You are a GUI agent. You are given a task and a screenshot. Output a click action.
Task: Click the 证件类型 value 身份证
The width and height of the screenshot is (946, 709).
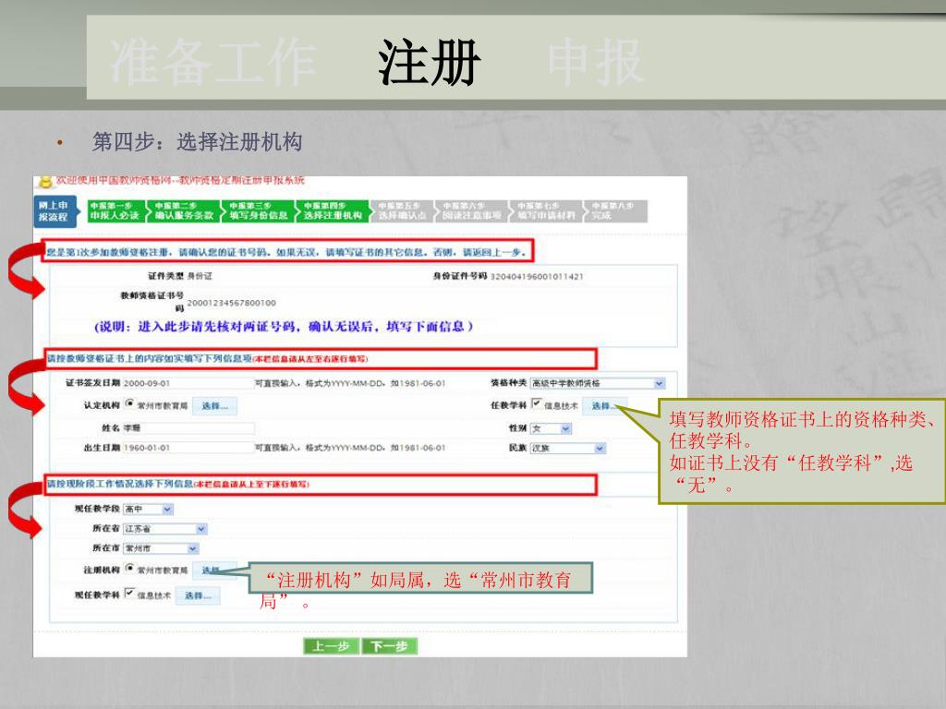pyautogui.click(x=200, y=276)
